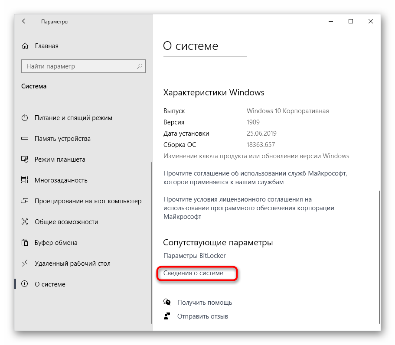
Task: Go to Удаленный рабочий стол
Action: coord(72,264)
